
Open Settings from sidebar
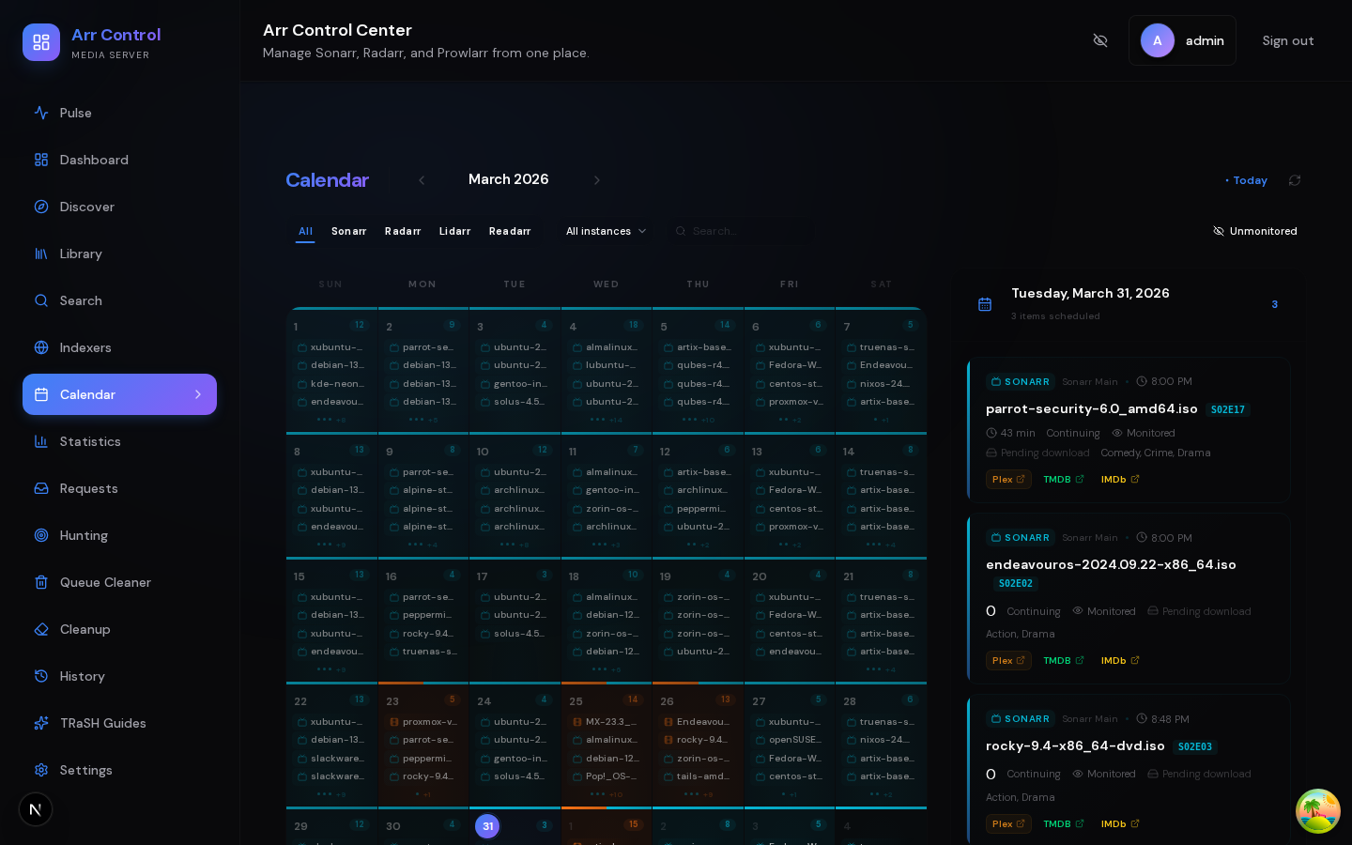[x=119, y=770]
